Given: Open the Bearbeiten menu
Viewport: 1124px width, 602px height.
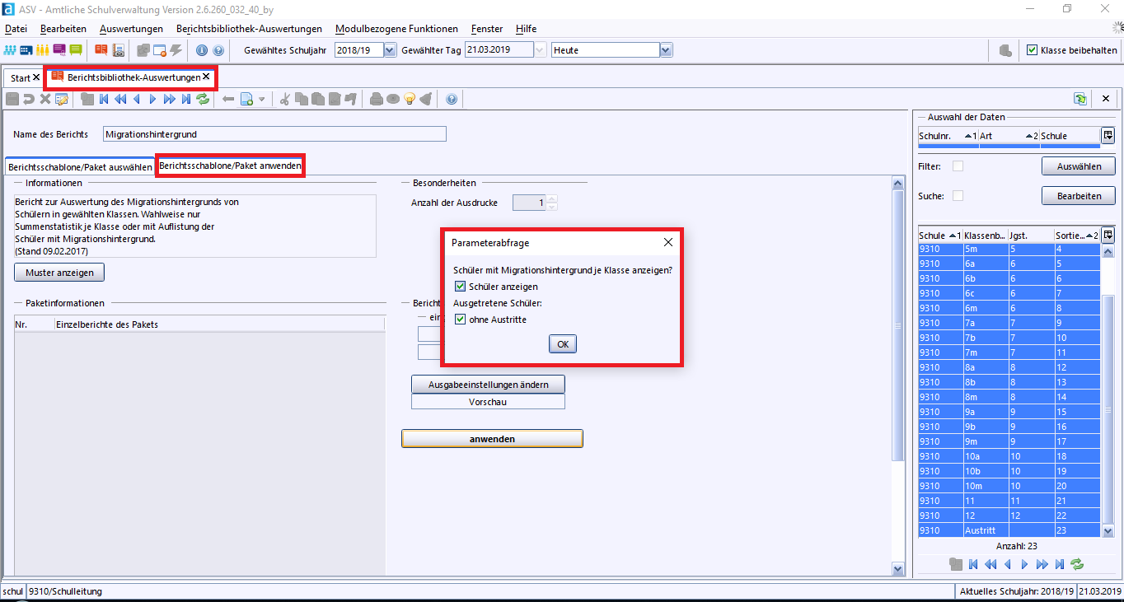Looking at the screenshot, I should pyautogui.click(x=63, y=29).
